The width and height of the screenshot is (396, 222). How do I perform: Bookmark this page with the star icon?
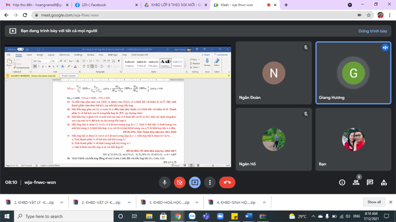pyautogui.click(x=369, y=15)
